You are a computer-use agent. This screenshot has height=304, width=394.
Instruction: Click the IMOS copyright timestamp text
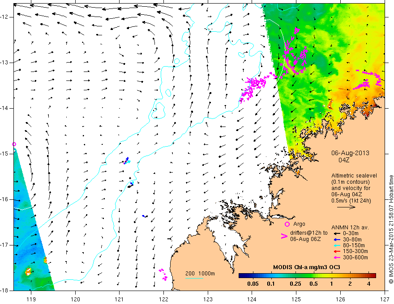coord(391,229)
